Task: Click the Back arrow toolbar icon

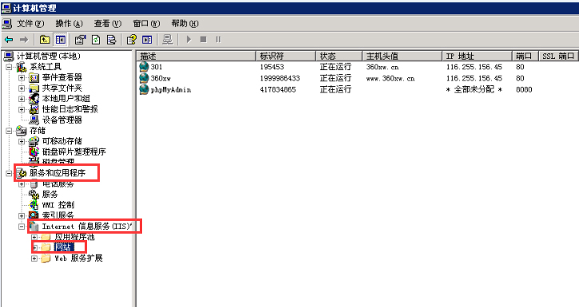Action: click(x=9, y=39)
